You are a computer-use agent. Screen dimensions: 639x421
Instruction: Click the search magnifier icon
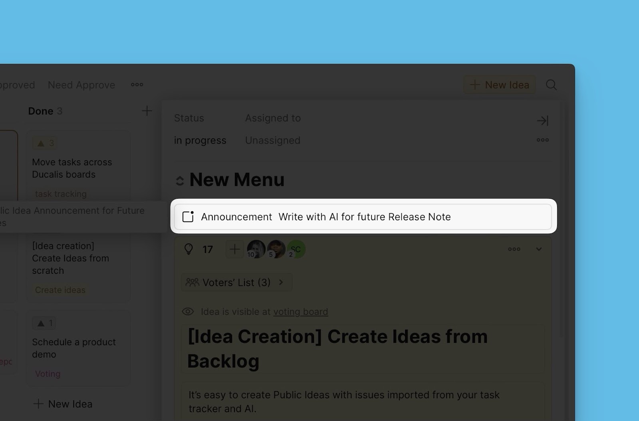click(x=551, y=85)
